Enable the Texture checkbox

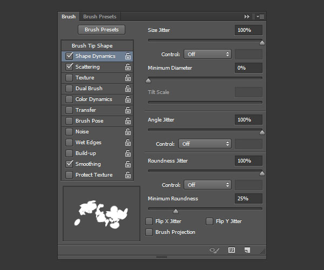coord(69,78)
